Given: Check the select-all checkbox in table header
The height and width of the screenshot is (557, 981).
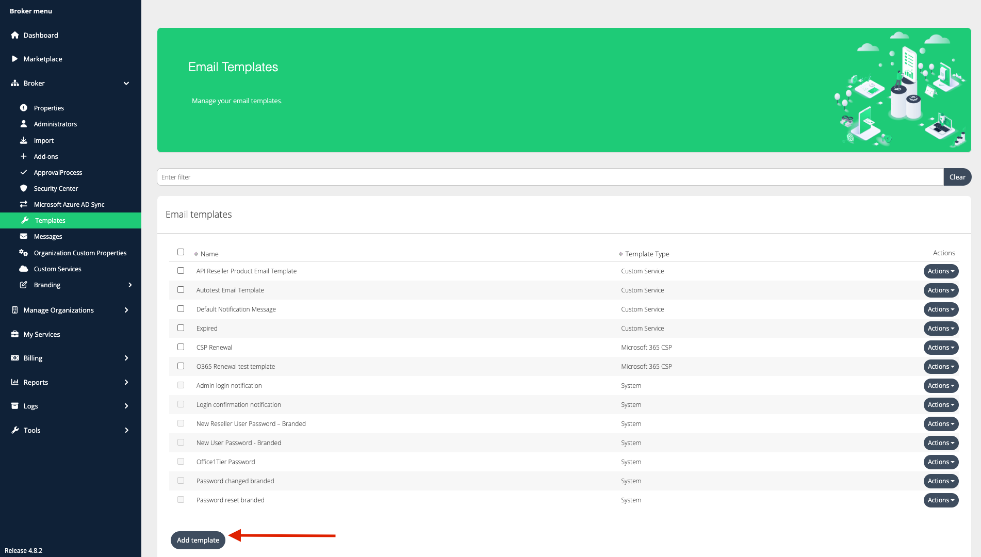Looking at the screenshot, I should click(x=181, y=252).
